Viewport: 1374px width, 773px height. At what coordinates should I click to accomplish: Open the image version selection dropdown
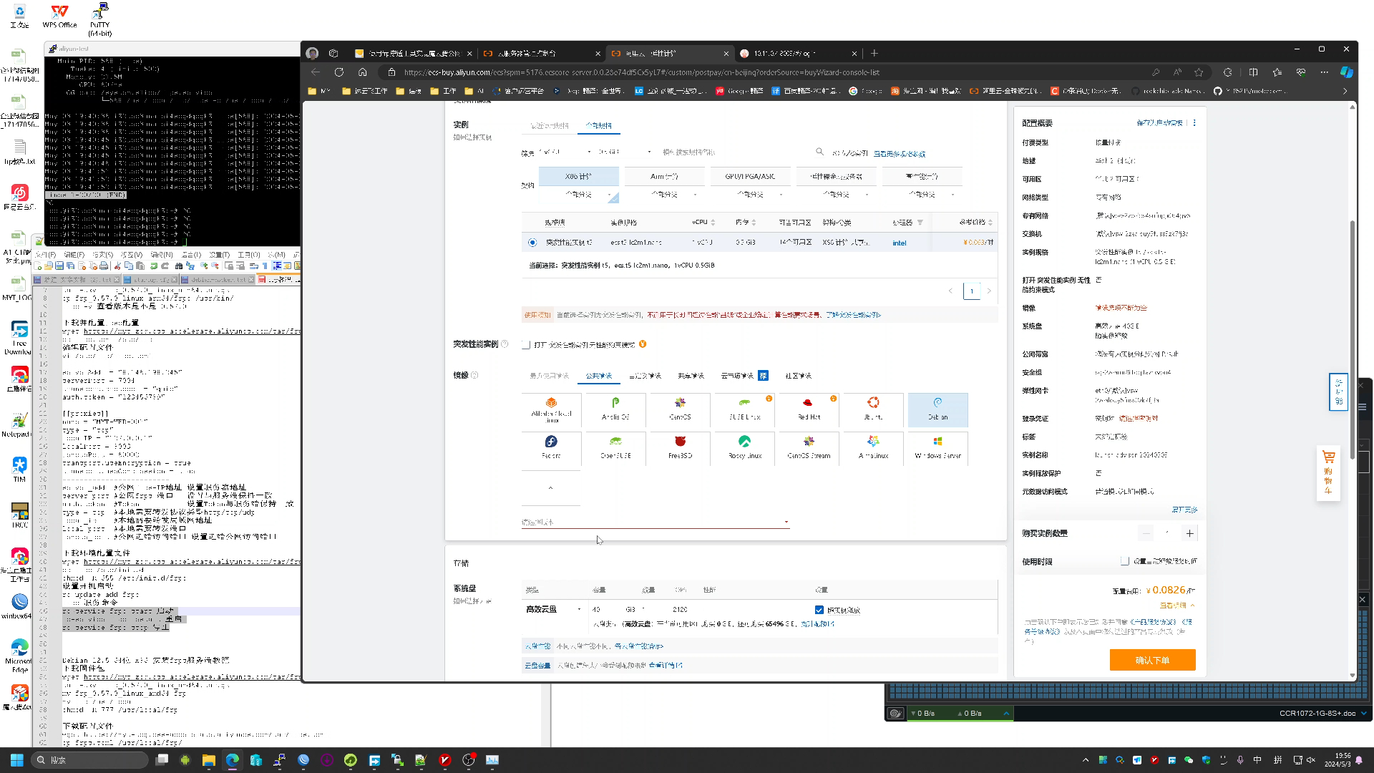point(656,522)
